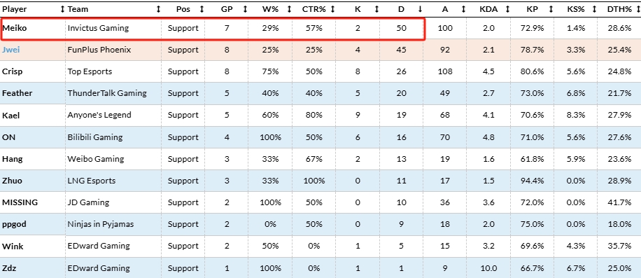Toggle descending sort arrow on D column
This screenshot has width=641, height=278.
pyautogui.click(x=421, y=9)
